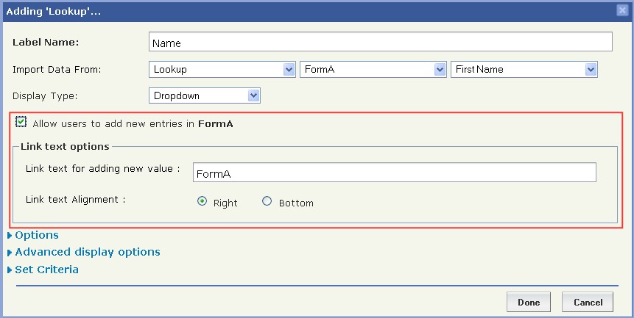Image resolution: width=634 pixels, height=318 pixels.
Task: Click the triangle beside Advanced display options
Action: (x=10, y=252)
